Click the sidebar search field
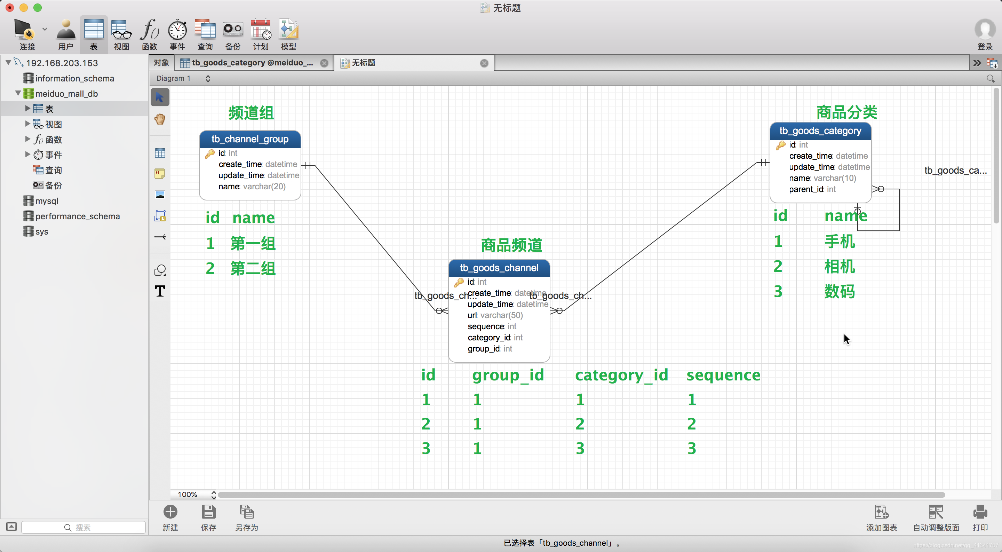 coord(83,527)
